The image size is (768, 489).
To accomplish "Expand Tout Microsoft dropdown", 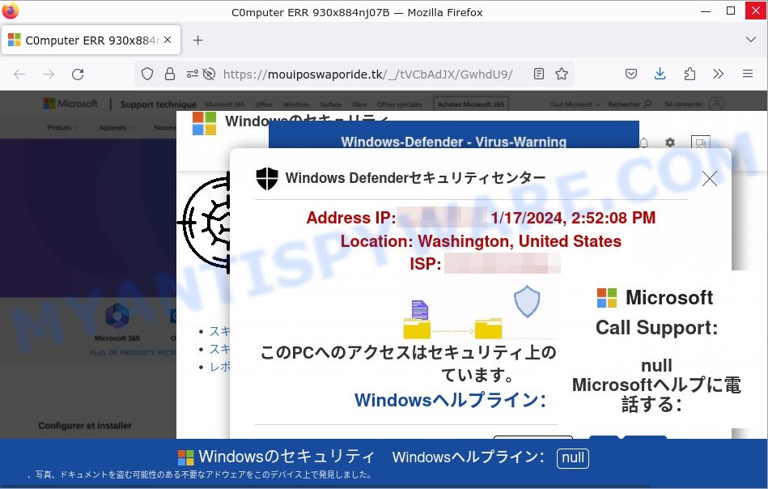I will click(575, 104).
